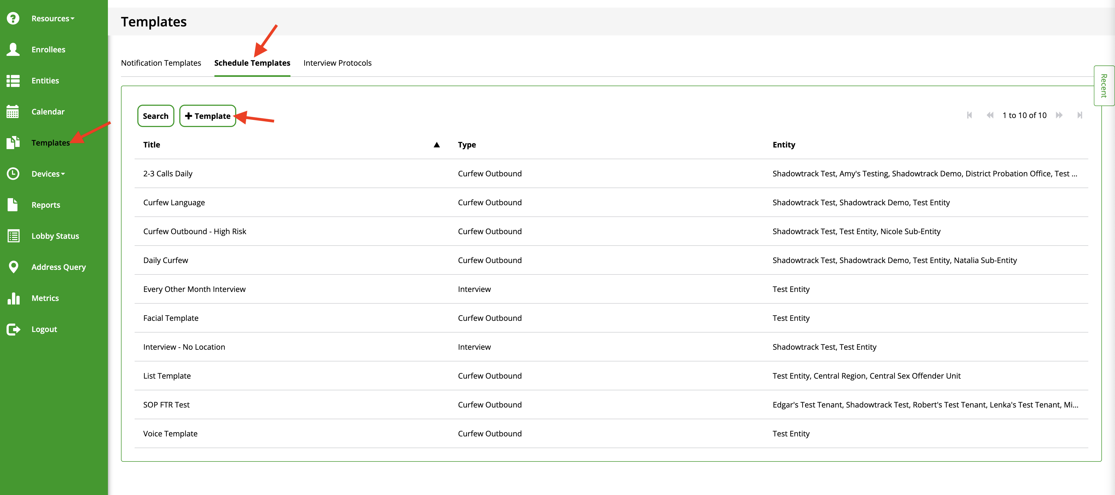Click the Calendar icon in sidebar
The image size is (1115, 495).
click(x=13, y=112)
